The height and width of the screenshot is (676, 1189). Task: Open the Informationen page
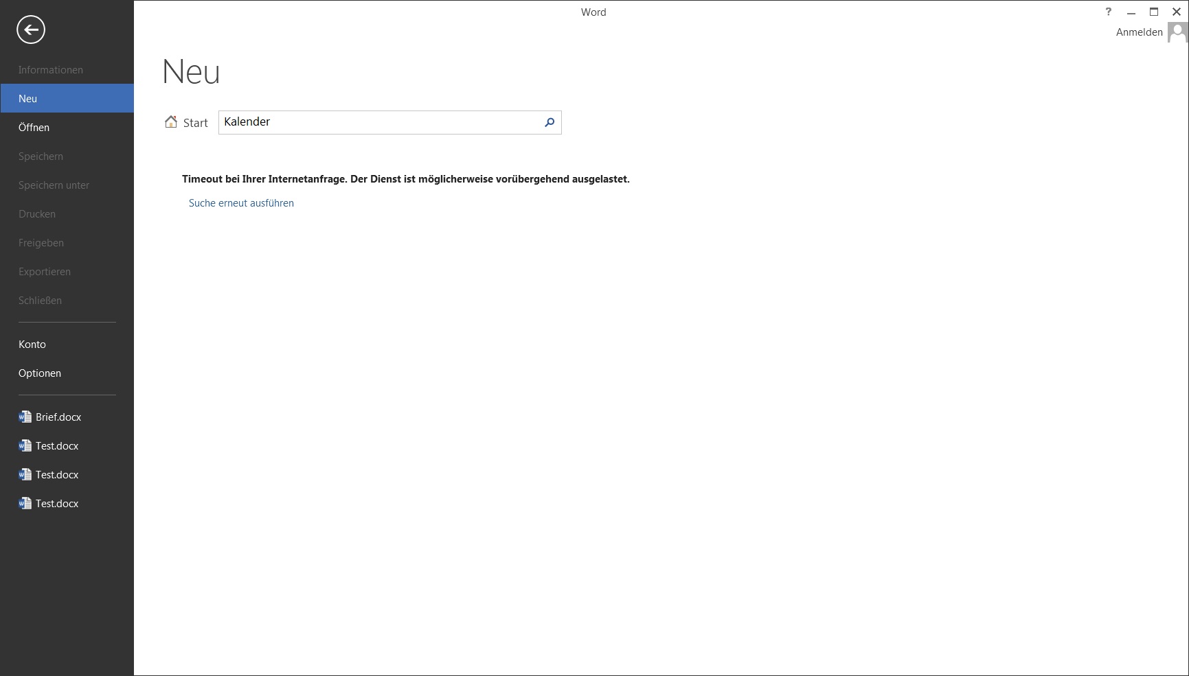[x=51, y=70]
